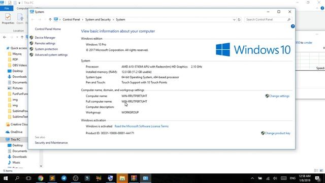325x183 pixels.
Task: Open touch keyboard tray icon
Action: pos(283,178)
